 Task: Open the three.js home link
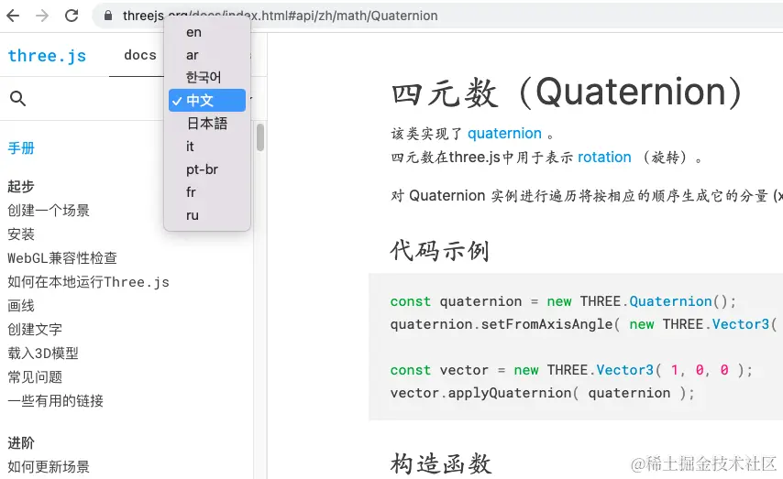47,55
